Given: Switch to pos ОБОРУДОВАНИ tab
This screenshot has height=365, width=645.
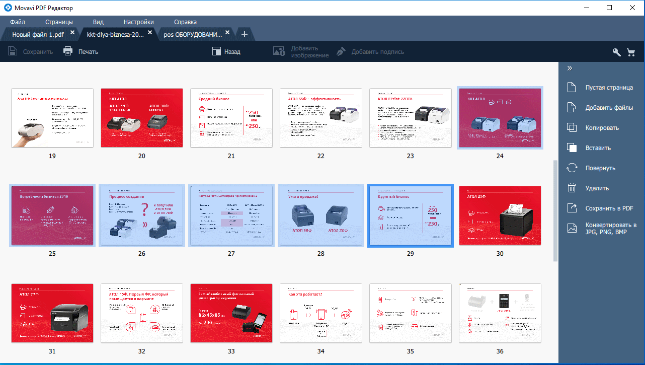Looking at the screenshot, I should (192, 34).
